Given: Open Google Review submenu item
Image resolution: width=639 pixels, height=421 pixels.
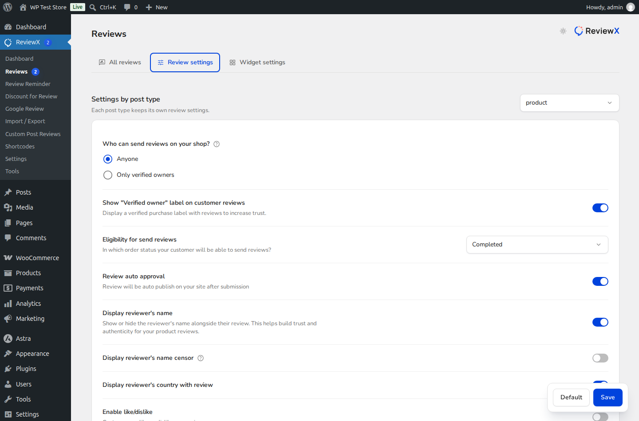Looking at the screenshot, I should 24,109.
